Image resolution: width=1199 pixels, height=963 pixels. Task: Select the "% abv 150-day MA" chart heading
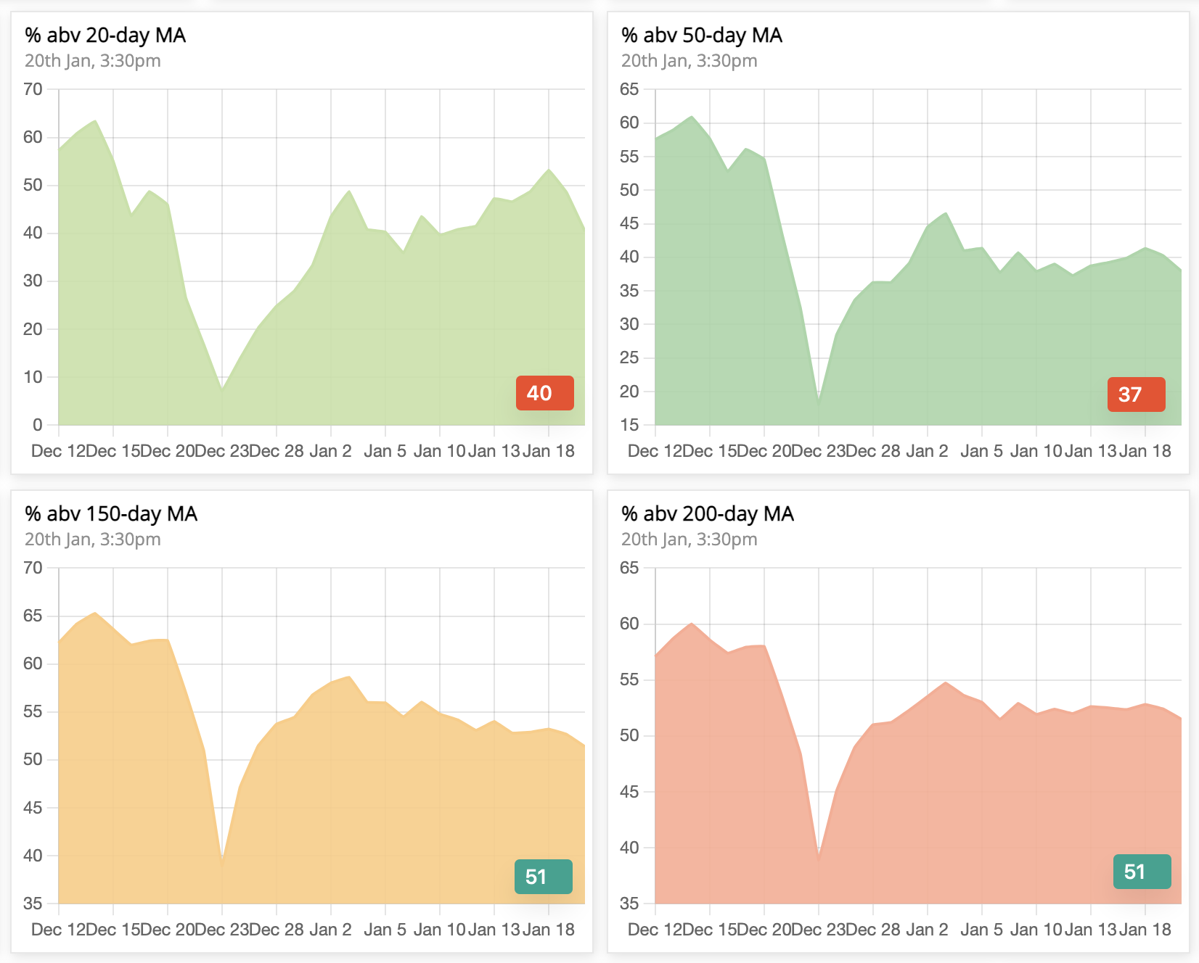click(111, 514)
